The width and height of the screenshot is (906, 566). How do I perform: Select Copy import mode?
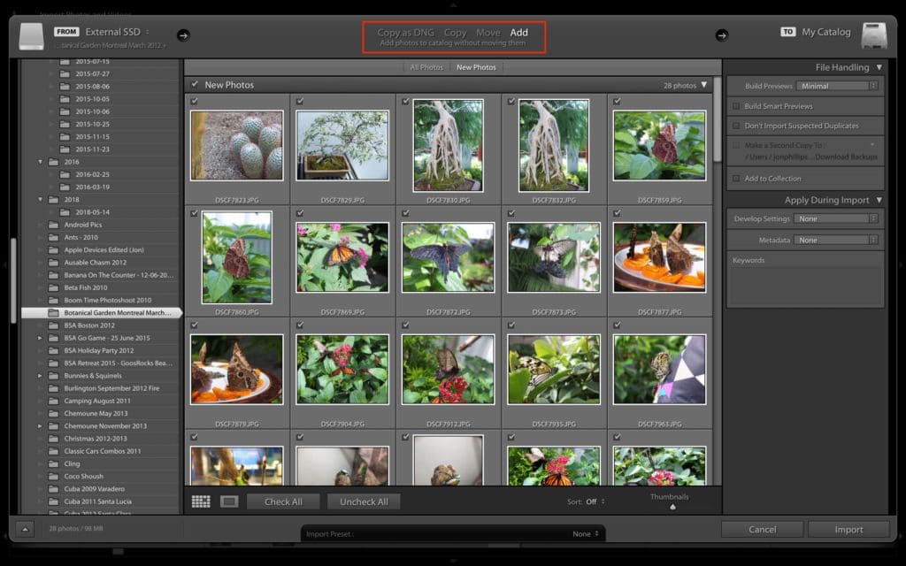click(456, 33)
